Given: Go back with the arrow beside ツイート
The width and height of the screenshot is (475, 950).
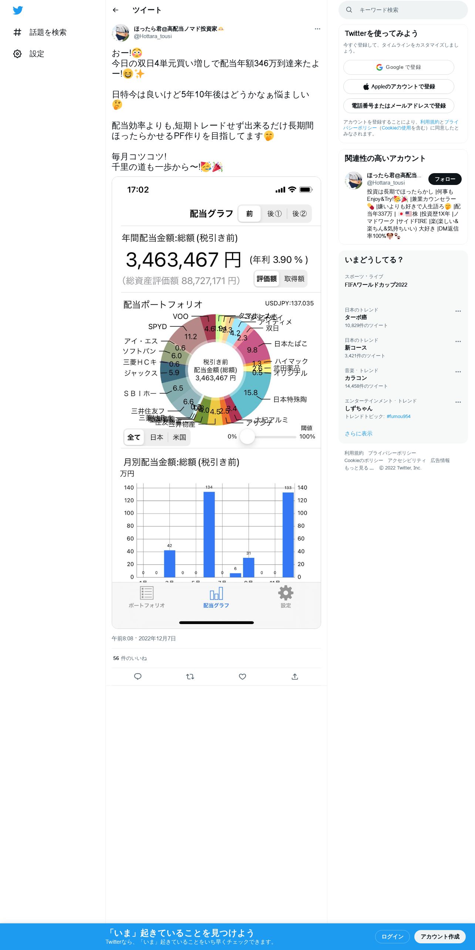Looking at the screenshot, I should coord(115,10).
